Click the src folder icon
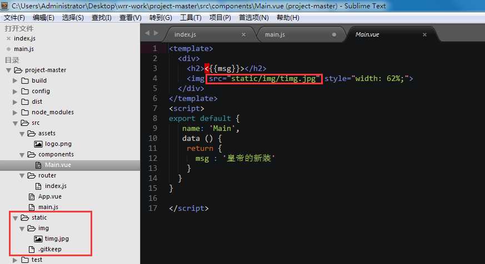Screen dimensions: 485x264 tap(25, 123)
